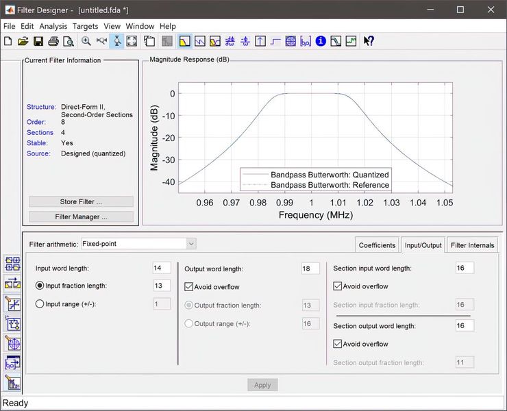Toggle Avoid overflow under Section output word length
Viewport: 507px width, 411px height.
pos(337,344)
